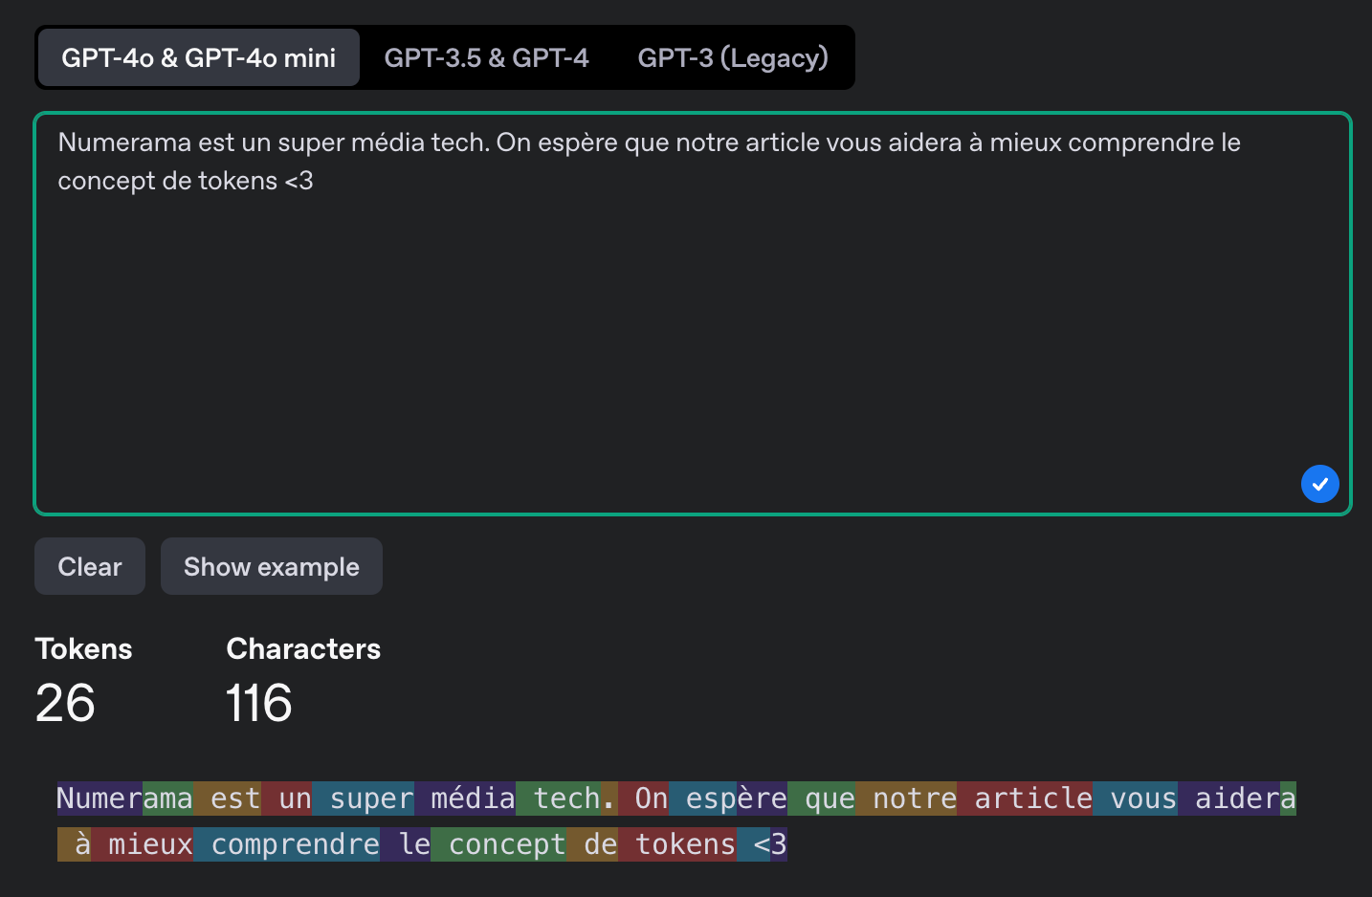Click the Characters label
Screen dimensions: 1372x897
pos(303,648)
